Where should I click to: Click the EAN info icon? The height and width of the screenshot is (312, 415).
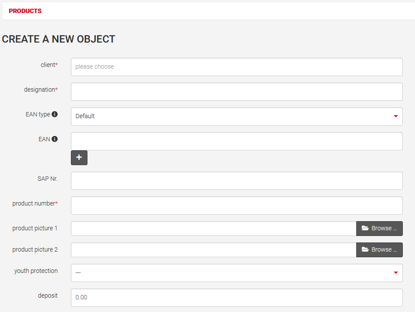click(x=55, y=139)
